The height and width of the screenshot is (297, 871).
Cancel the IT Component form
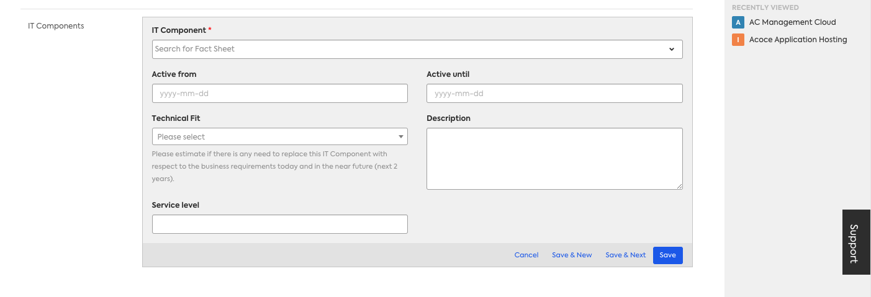click(526, 255)
